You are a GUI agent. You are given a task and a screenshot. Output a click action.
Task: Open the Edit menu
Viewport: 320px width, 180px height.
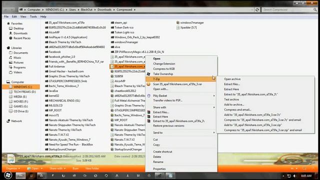click(14, 16)
